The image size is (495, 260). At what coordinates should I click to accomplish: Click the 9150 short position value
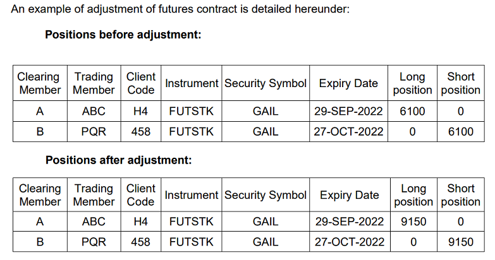pos(461,242)
